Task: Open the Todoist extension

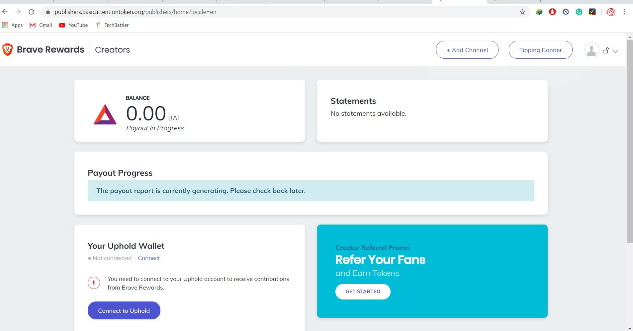Action: (592, 12)
